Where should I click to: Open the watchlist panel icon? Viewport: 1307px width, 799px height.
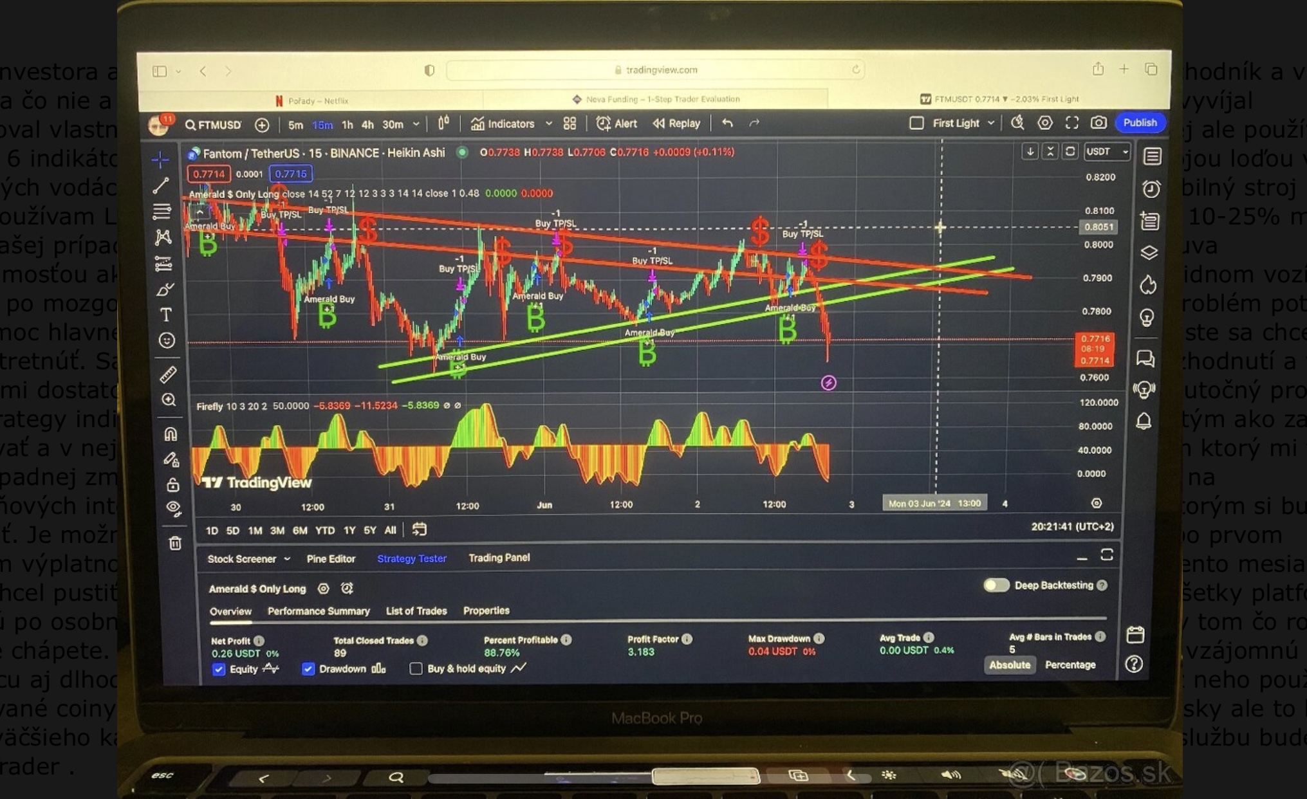(1152, 156)
